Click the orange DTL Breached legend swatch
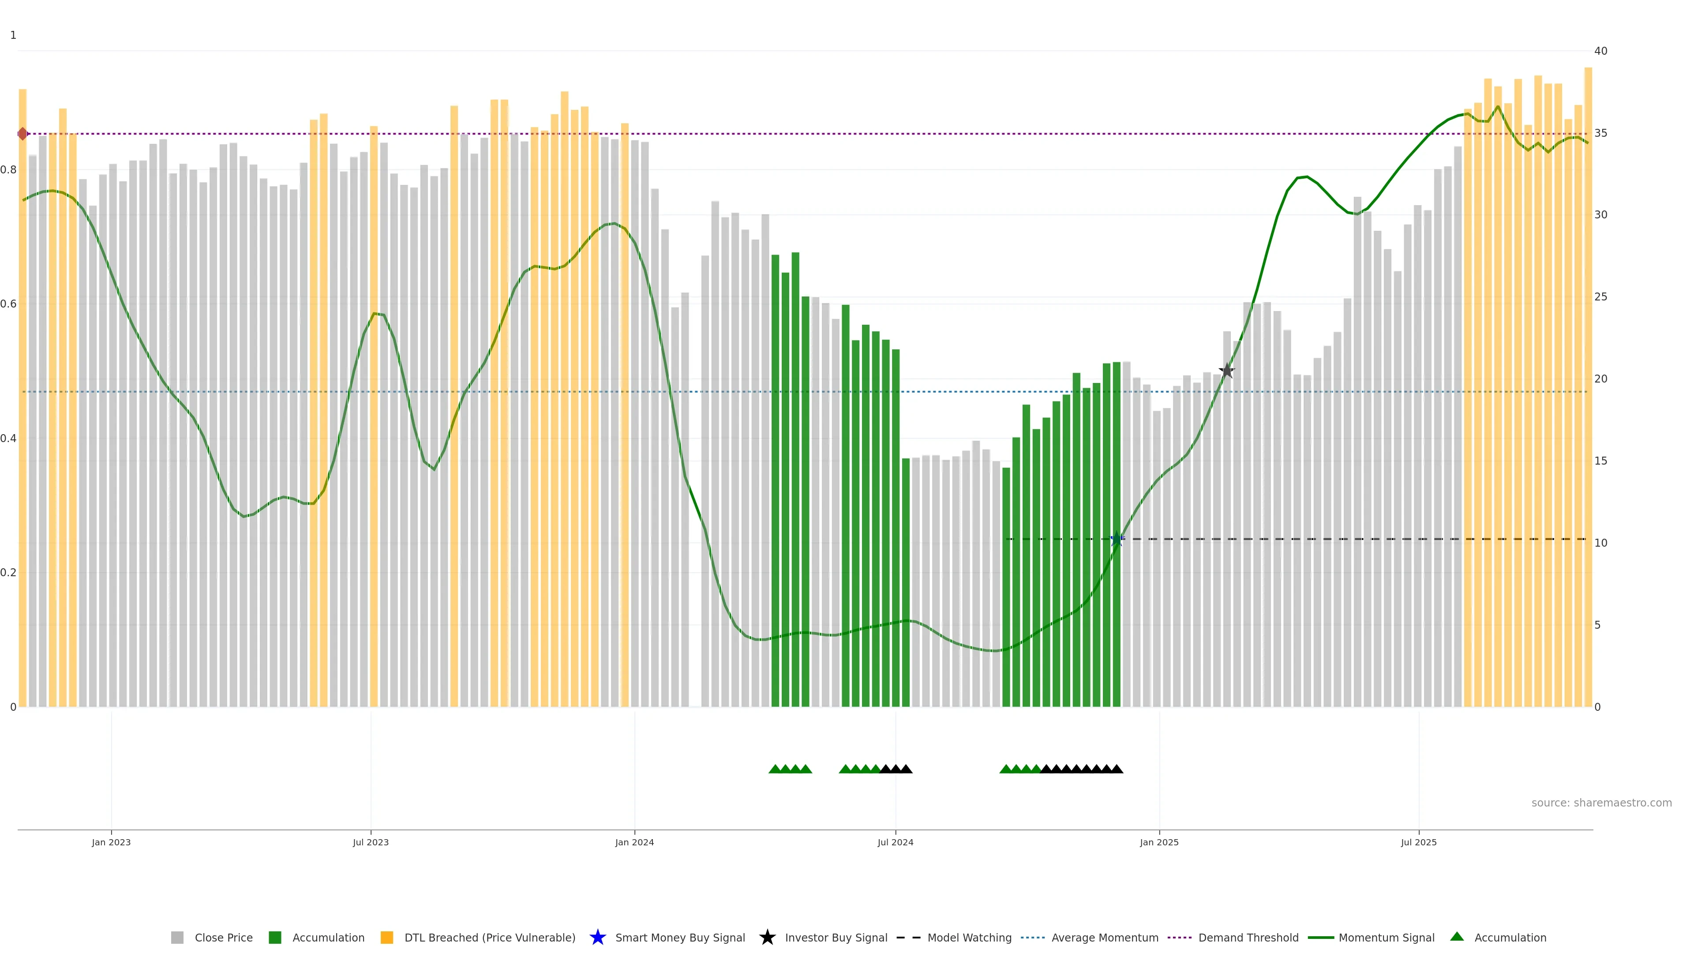 387,938
